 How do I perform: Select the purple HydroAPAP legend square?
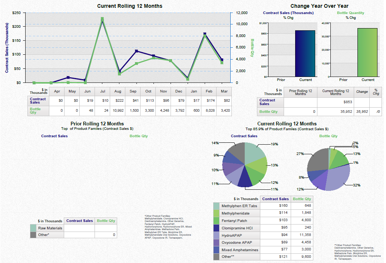coord(217,235)
